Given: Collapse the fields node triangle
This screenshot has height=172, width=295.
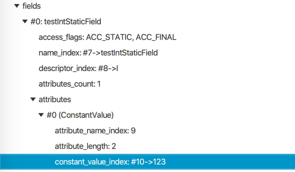Looking at the screenshot, I should (x=17, y=6).
